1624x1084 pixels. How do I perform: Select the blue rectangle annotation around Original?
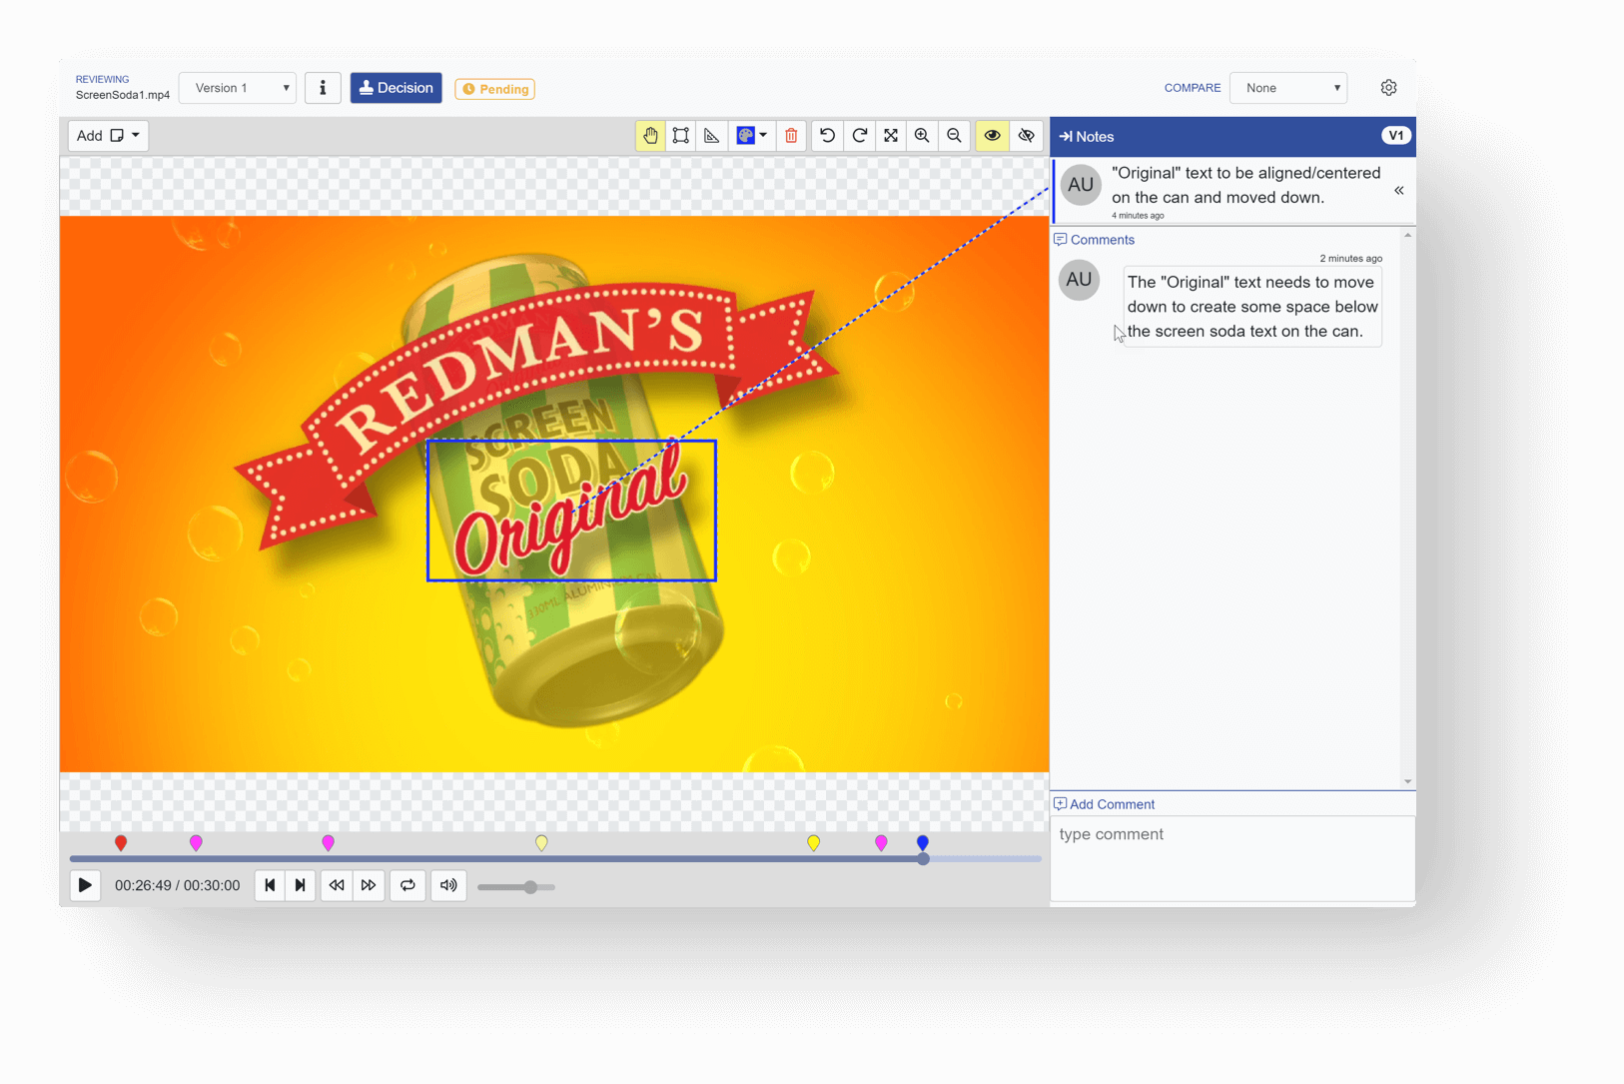click(571, 511)
